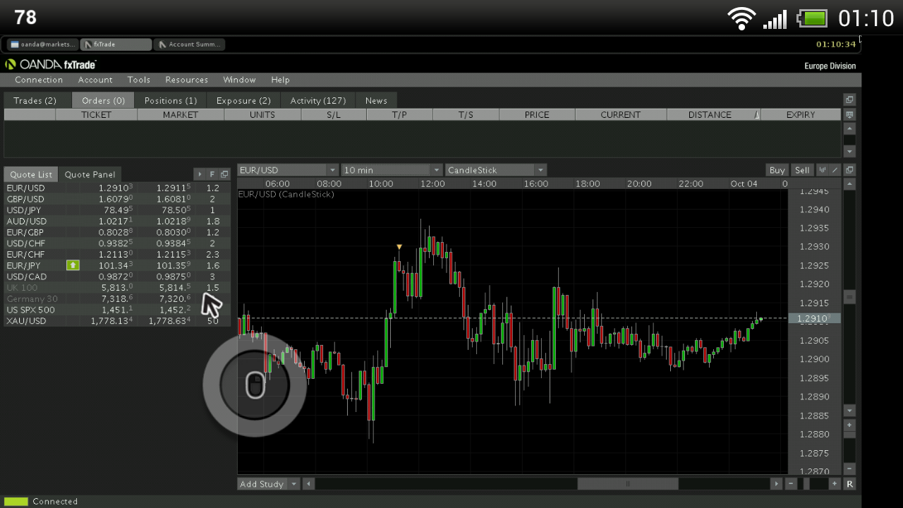This screenshot has width=903, height=508.
Task: Switch to News tab
Action: (x=376, y=100)
